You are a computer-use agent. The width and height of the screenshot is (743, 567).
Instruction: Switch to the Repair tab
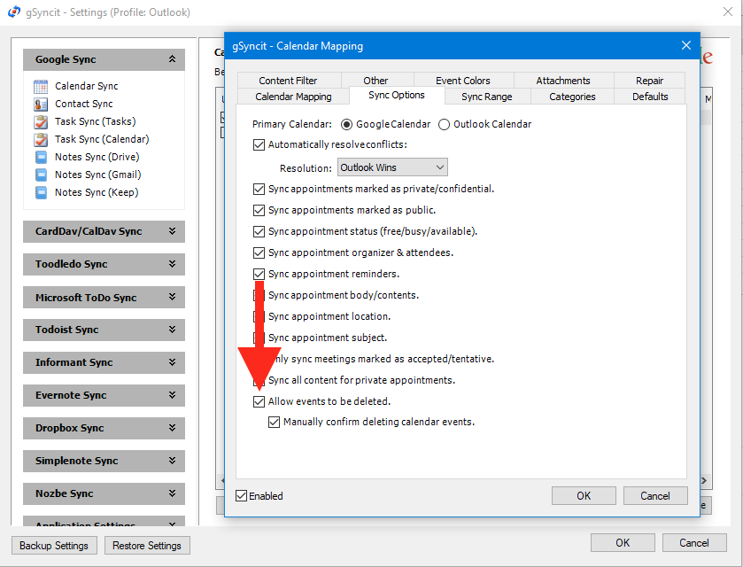coord(650,80)
